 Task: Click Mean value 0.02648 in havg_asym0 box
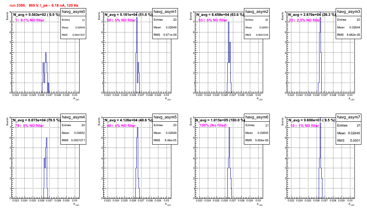[80, 27]
